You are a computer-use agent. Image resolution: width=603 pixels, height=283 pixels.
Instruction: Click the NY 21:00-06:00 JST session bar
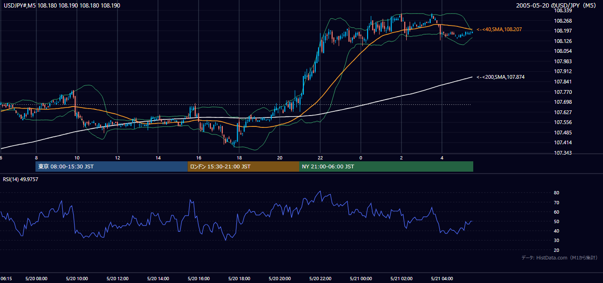(x=386, y=166)
